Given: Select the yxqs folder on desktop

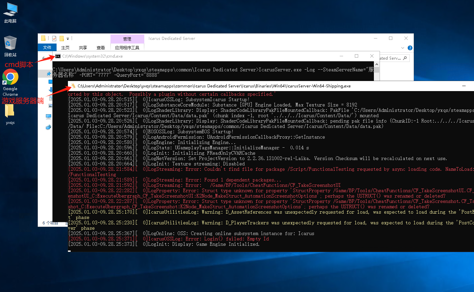Looking at the screenshot, I should pyautogui.click(x=10, y=114).
